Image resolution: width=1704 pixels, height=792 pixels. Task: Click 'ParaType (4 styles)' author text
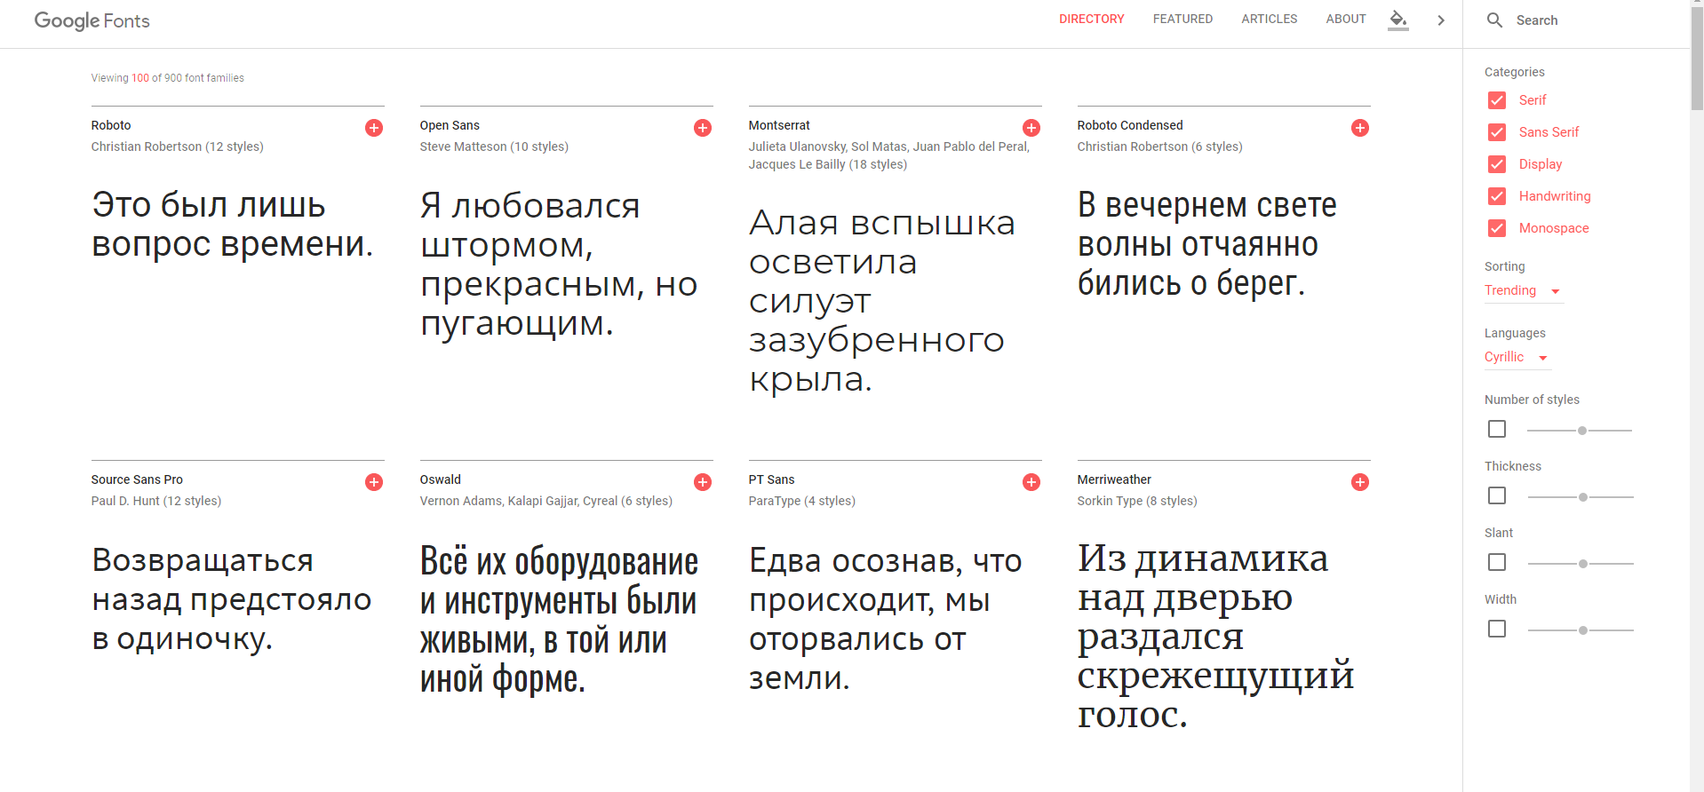coord(802,501)
